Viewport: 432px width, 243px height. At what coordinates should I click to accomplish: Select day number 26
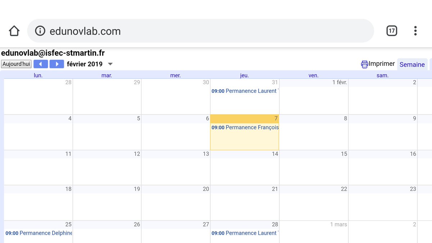[x=137, y=224]
